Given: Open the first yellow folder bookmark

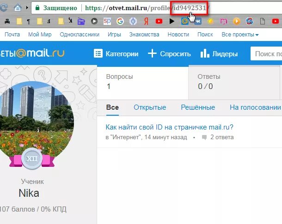Looking at the screenshot, I should [x=19, y=21].
